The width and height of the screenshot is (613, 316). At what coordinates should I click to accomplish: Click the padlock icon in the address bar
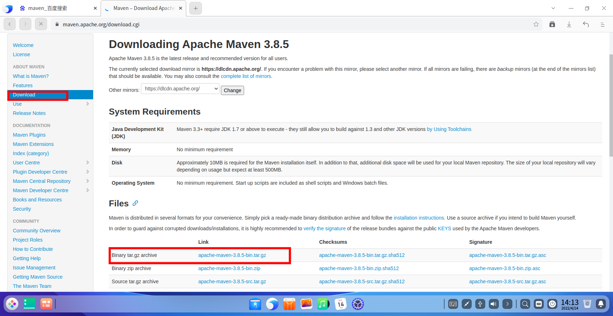pos(57,24)
